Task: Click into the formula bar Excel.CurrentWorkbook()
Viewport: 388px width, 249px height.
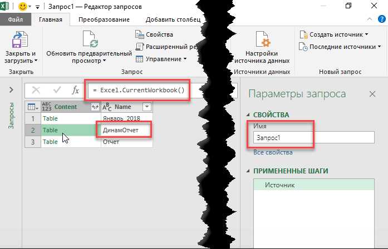Action: point(139,90)
